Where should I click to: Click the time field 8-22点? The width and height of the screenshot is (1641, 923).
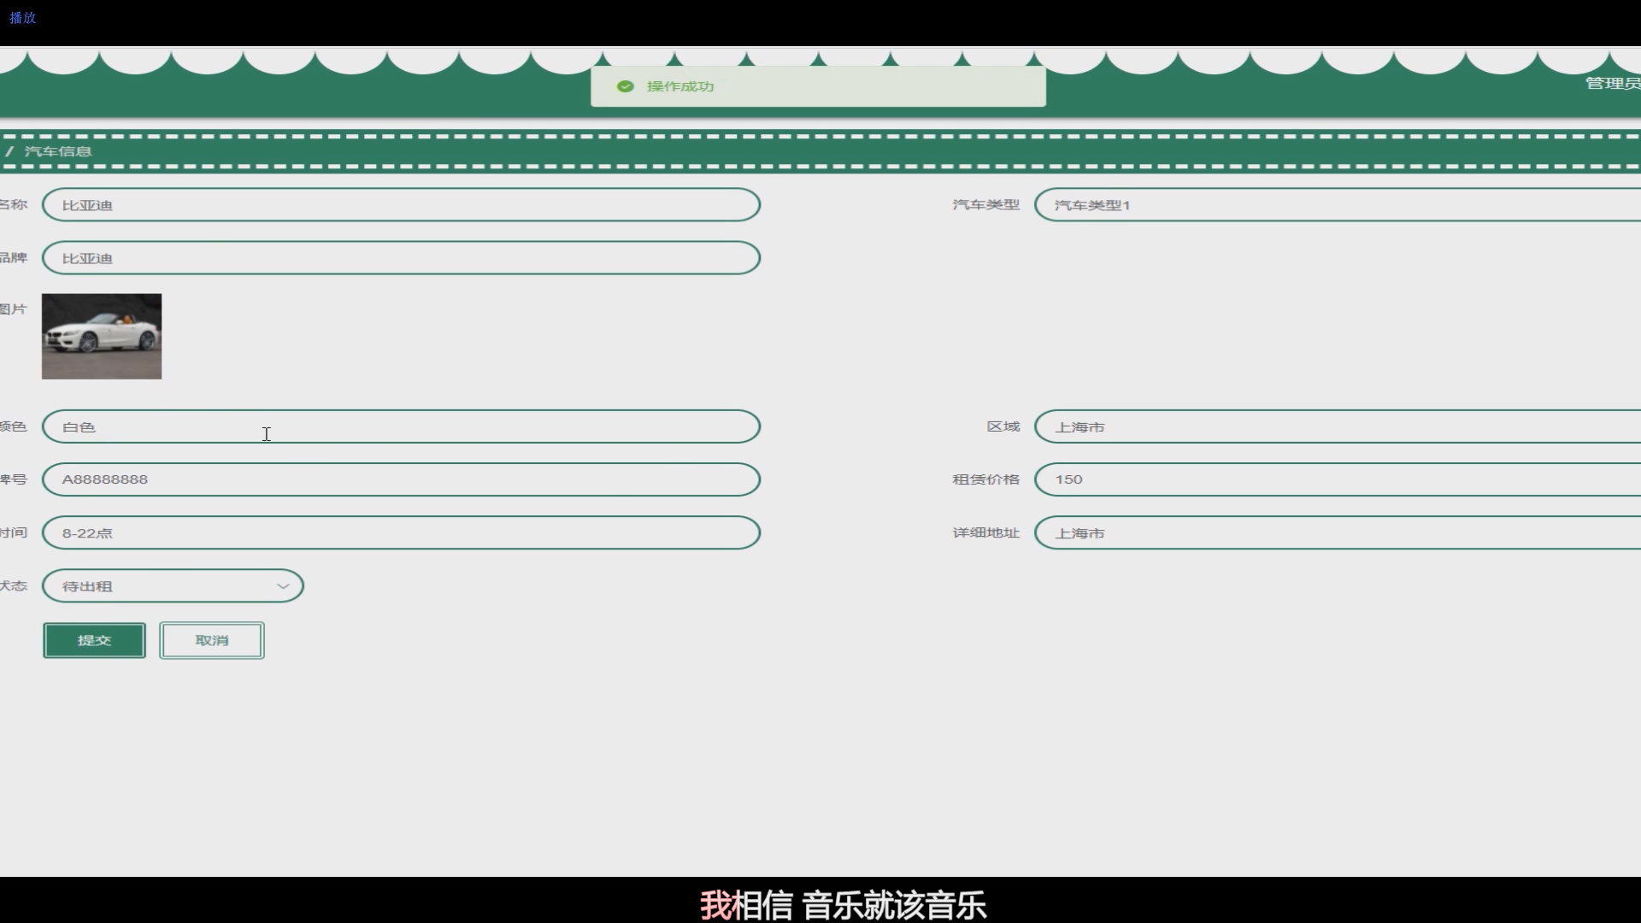tap(401, 532)
